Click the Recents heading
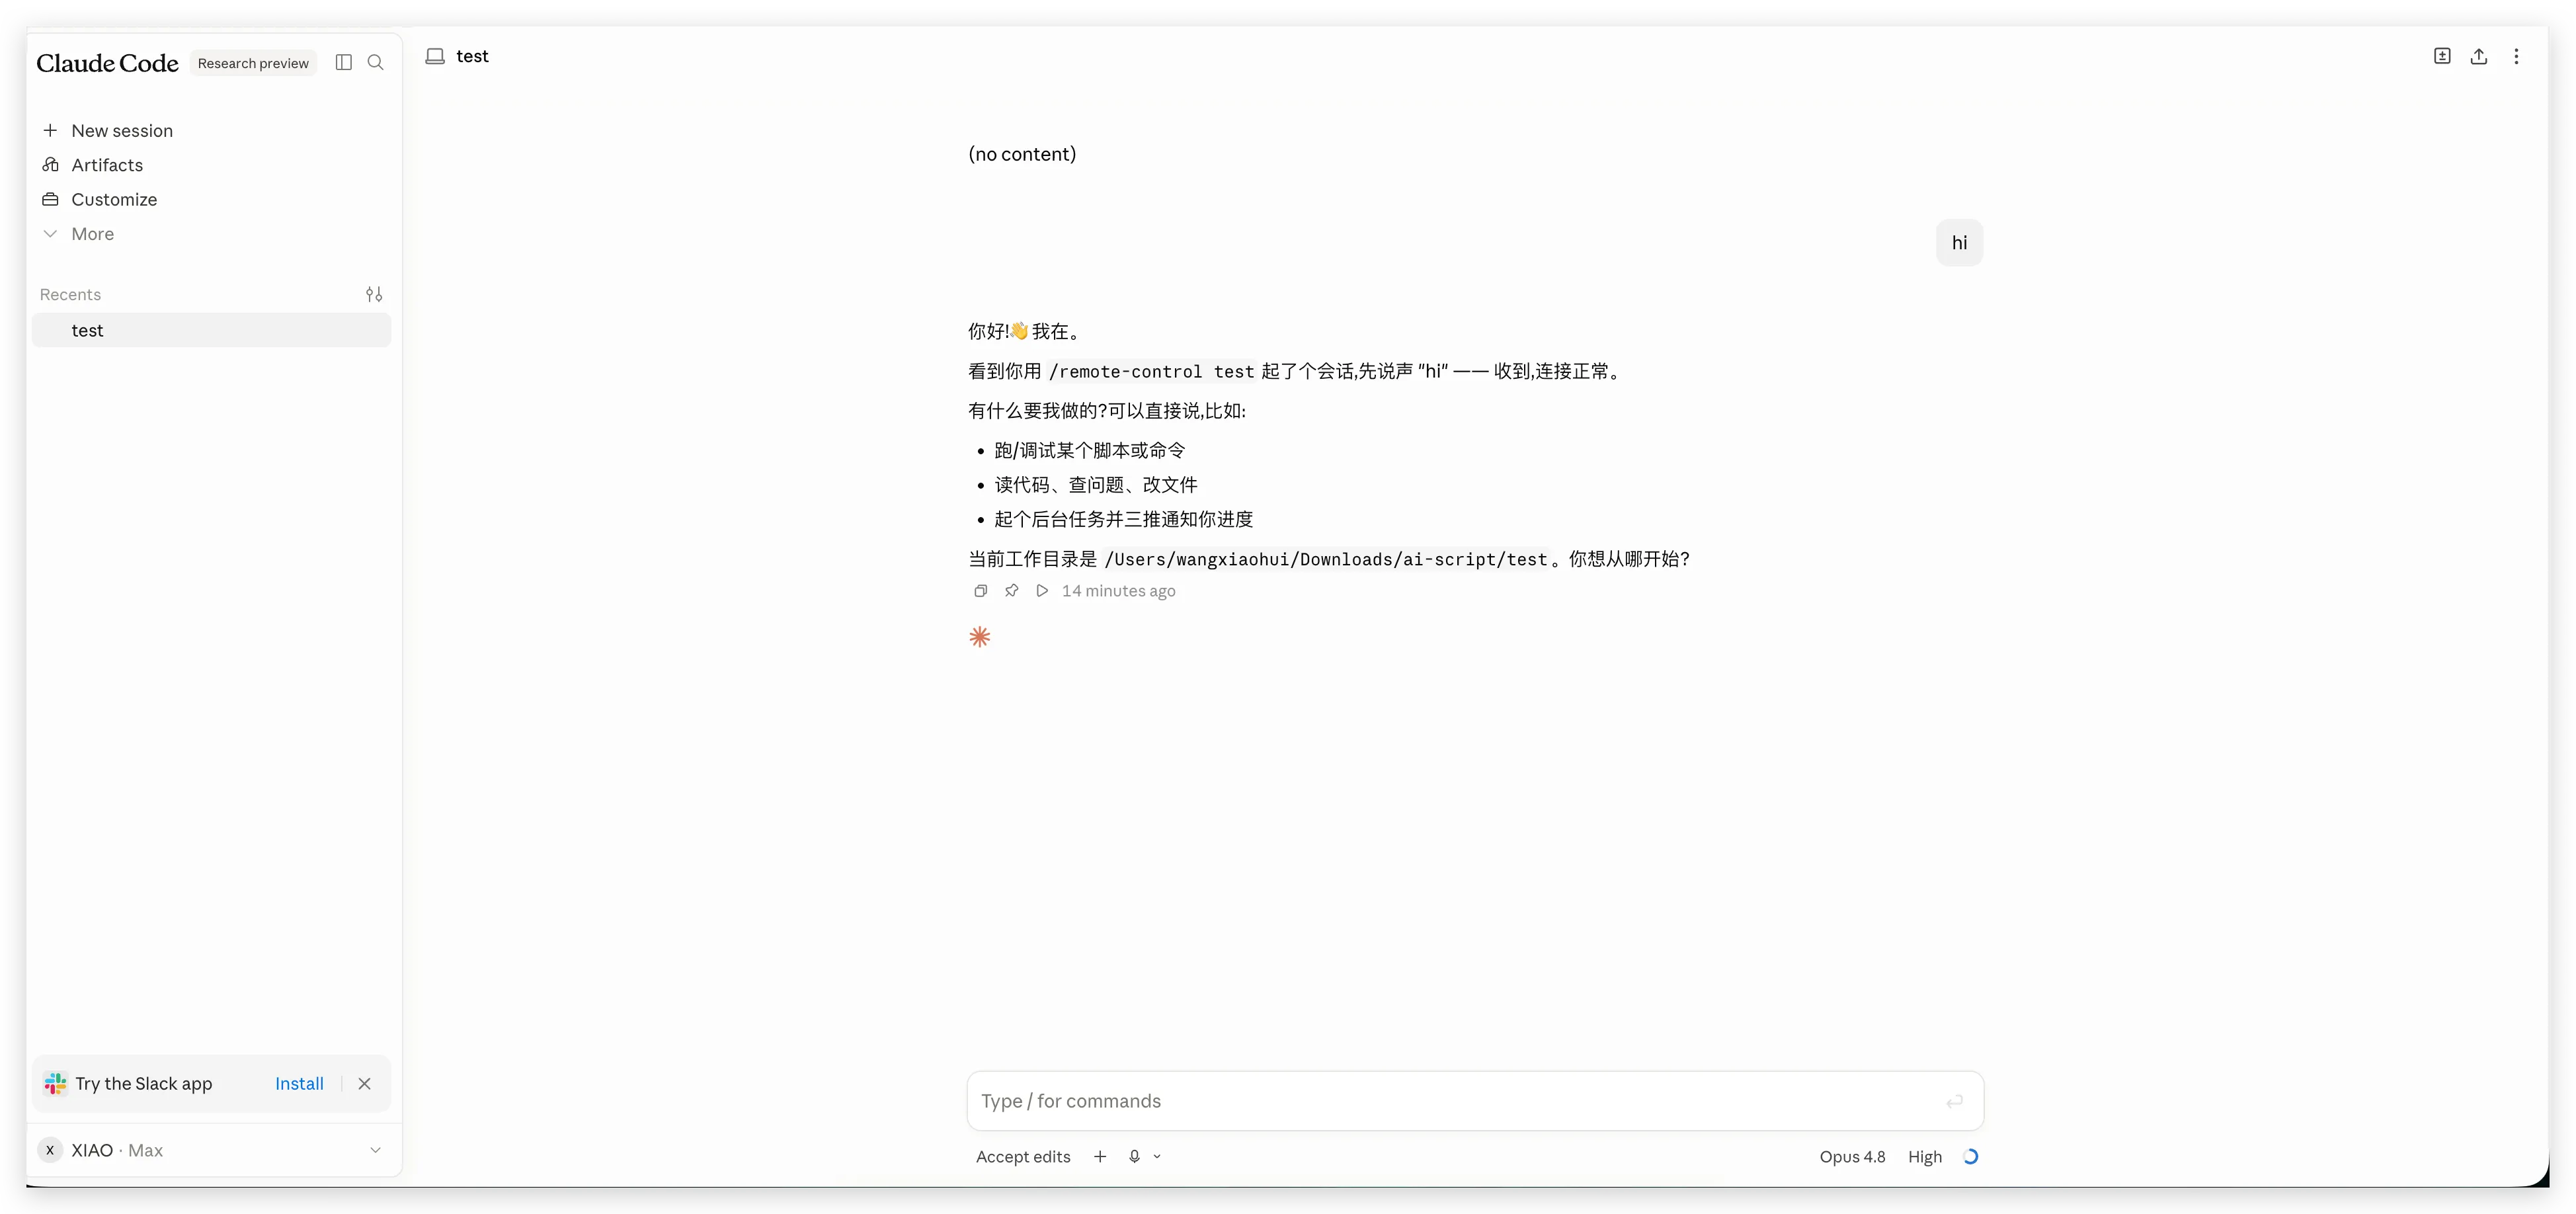This screenshot has width=2576, height=1214. (70, 294)
